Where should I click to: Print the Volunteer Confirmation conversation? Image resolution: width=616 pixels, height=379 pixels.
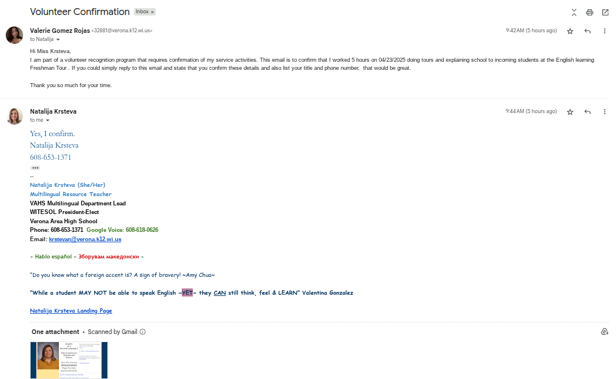click(x=589, y=12)
